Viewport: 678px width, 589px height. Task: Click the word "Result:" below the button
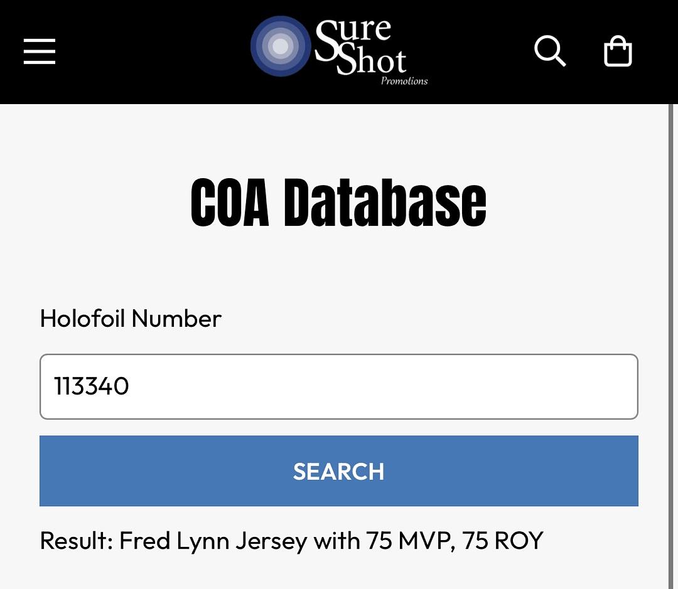76,540
